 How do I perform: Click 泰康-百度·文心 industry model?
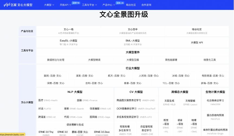point(133,83)
